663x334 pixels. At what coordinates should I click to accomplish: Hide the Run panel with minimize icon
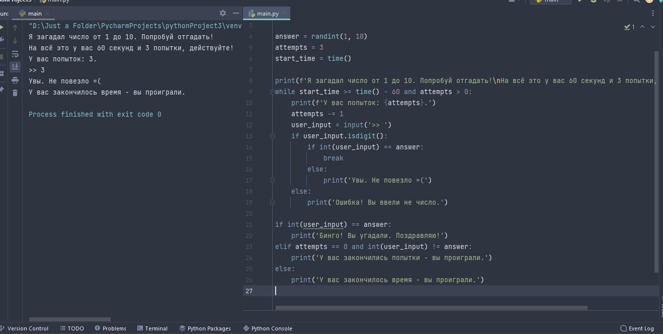[236, 13]
